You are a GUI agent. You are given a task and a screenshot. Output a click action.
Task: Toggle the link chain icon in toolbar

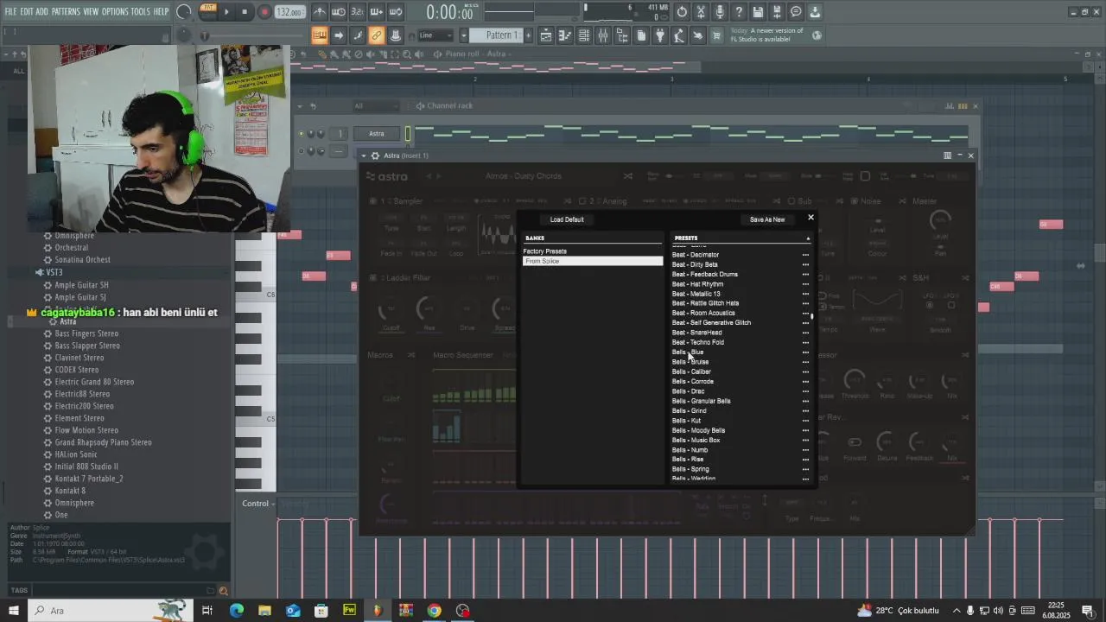click(x=376, y=35)
